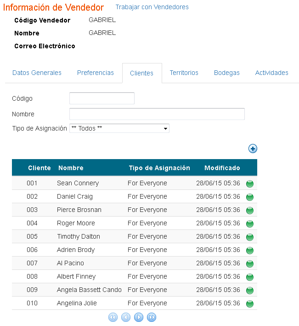299x326 pixels.
Task: Click client code 009
Action: click(32, 290)
